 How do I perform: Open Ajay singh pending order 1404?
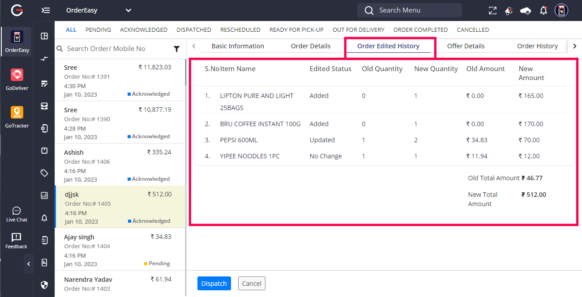click(x=120, y=250)
